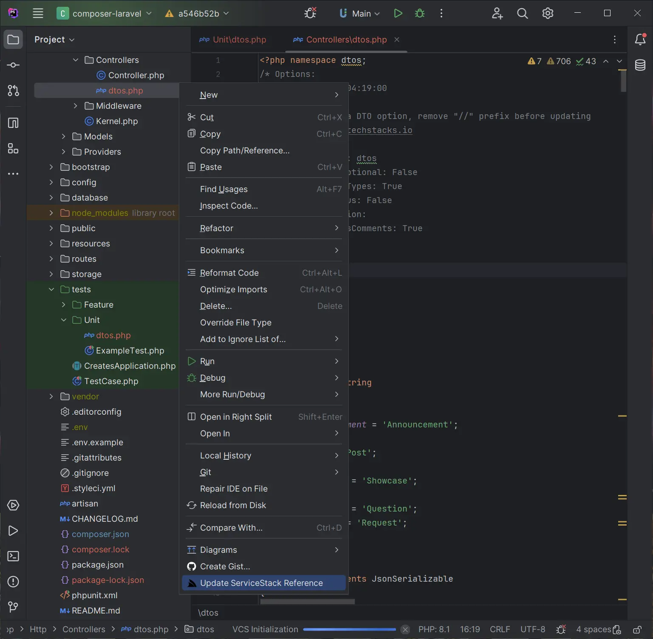Open the main hamburger menu
The image size is (653, 639).
click(x=38, y=13)
